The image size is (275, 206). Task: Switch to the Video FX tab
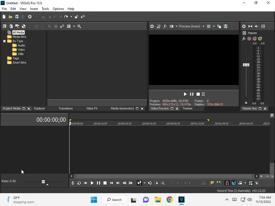92,108
